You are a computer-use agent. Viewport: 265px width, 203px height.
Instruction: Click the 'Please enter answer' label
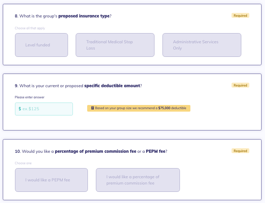click(30, 97)
